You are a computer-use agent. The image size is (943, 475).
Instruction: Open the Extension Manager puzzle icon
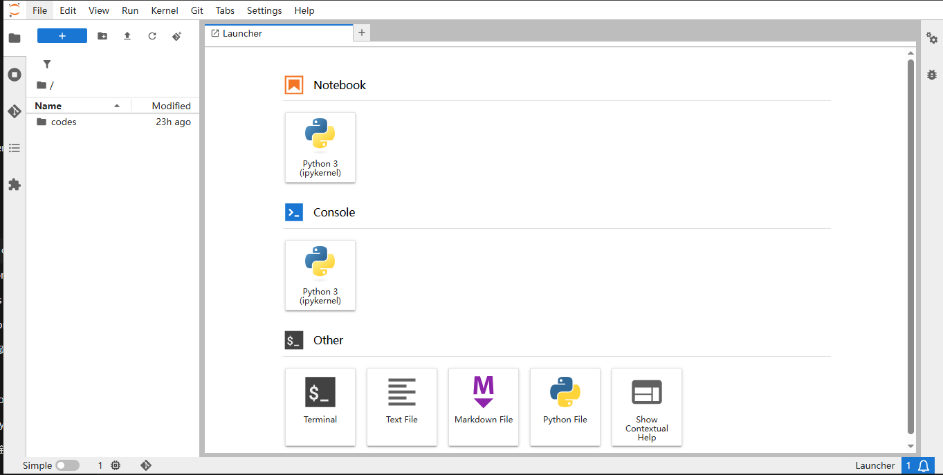[15, 185]
